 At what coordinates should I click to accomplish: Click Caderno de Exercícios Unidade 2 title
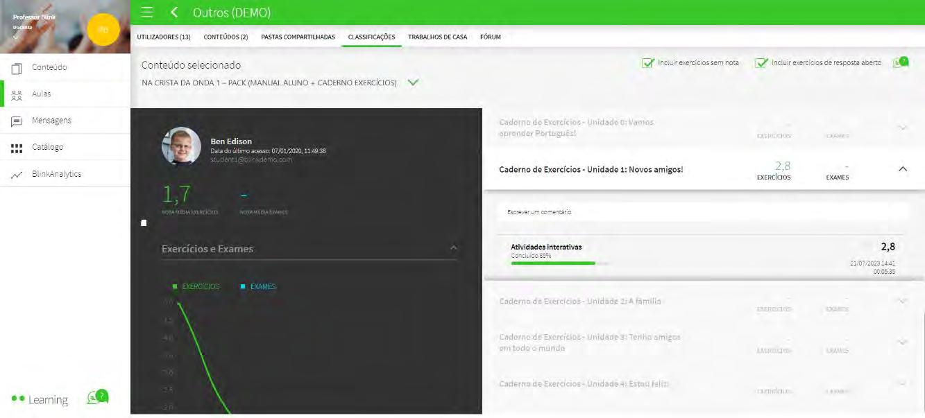click(x=580, y=301)
